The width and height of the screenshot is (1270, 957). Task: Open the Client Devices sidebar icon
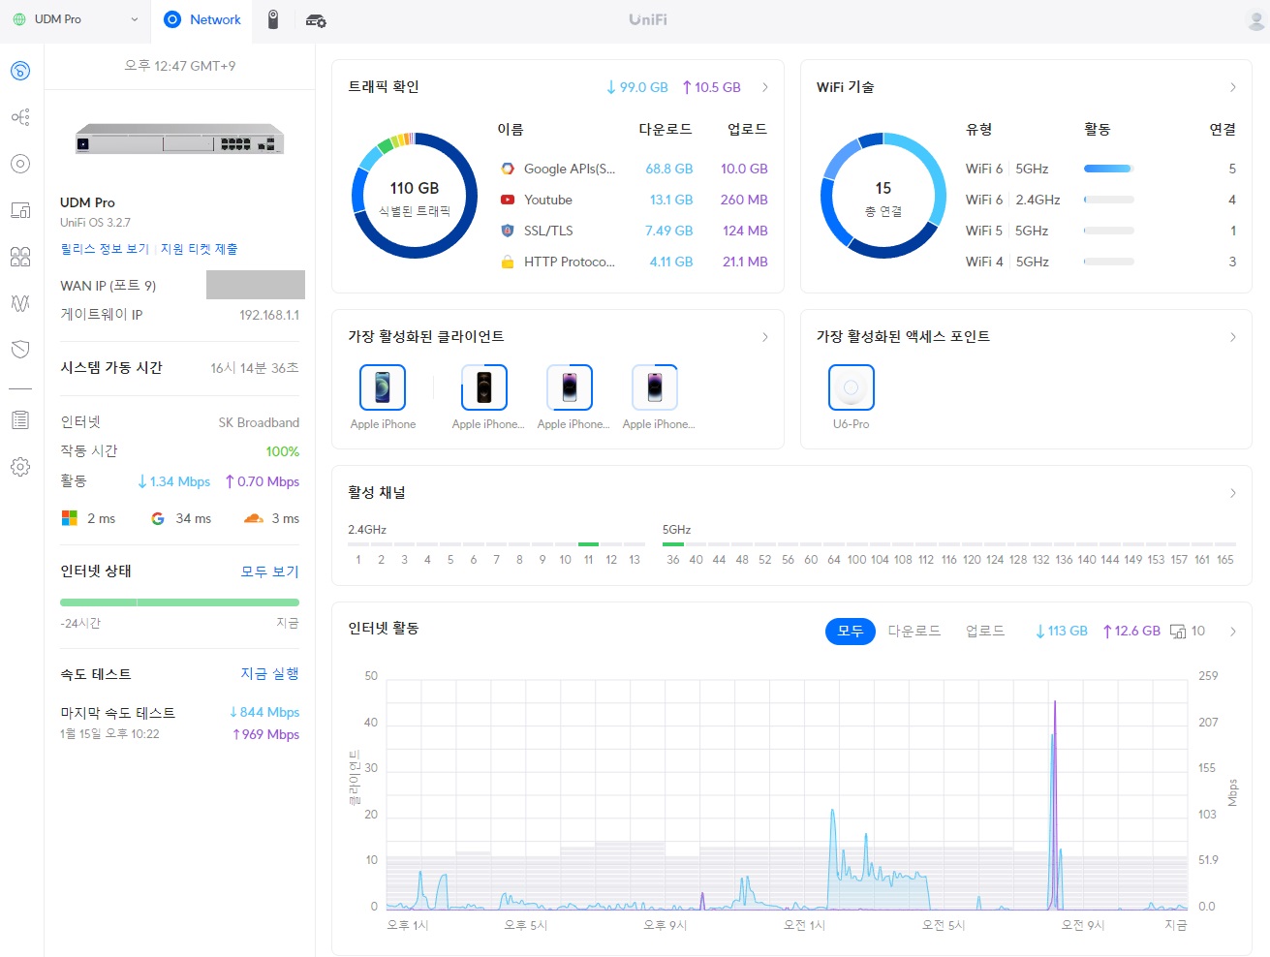tap(20, 210)
